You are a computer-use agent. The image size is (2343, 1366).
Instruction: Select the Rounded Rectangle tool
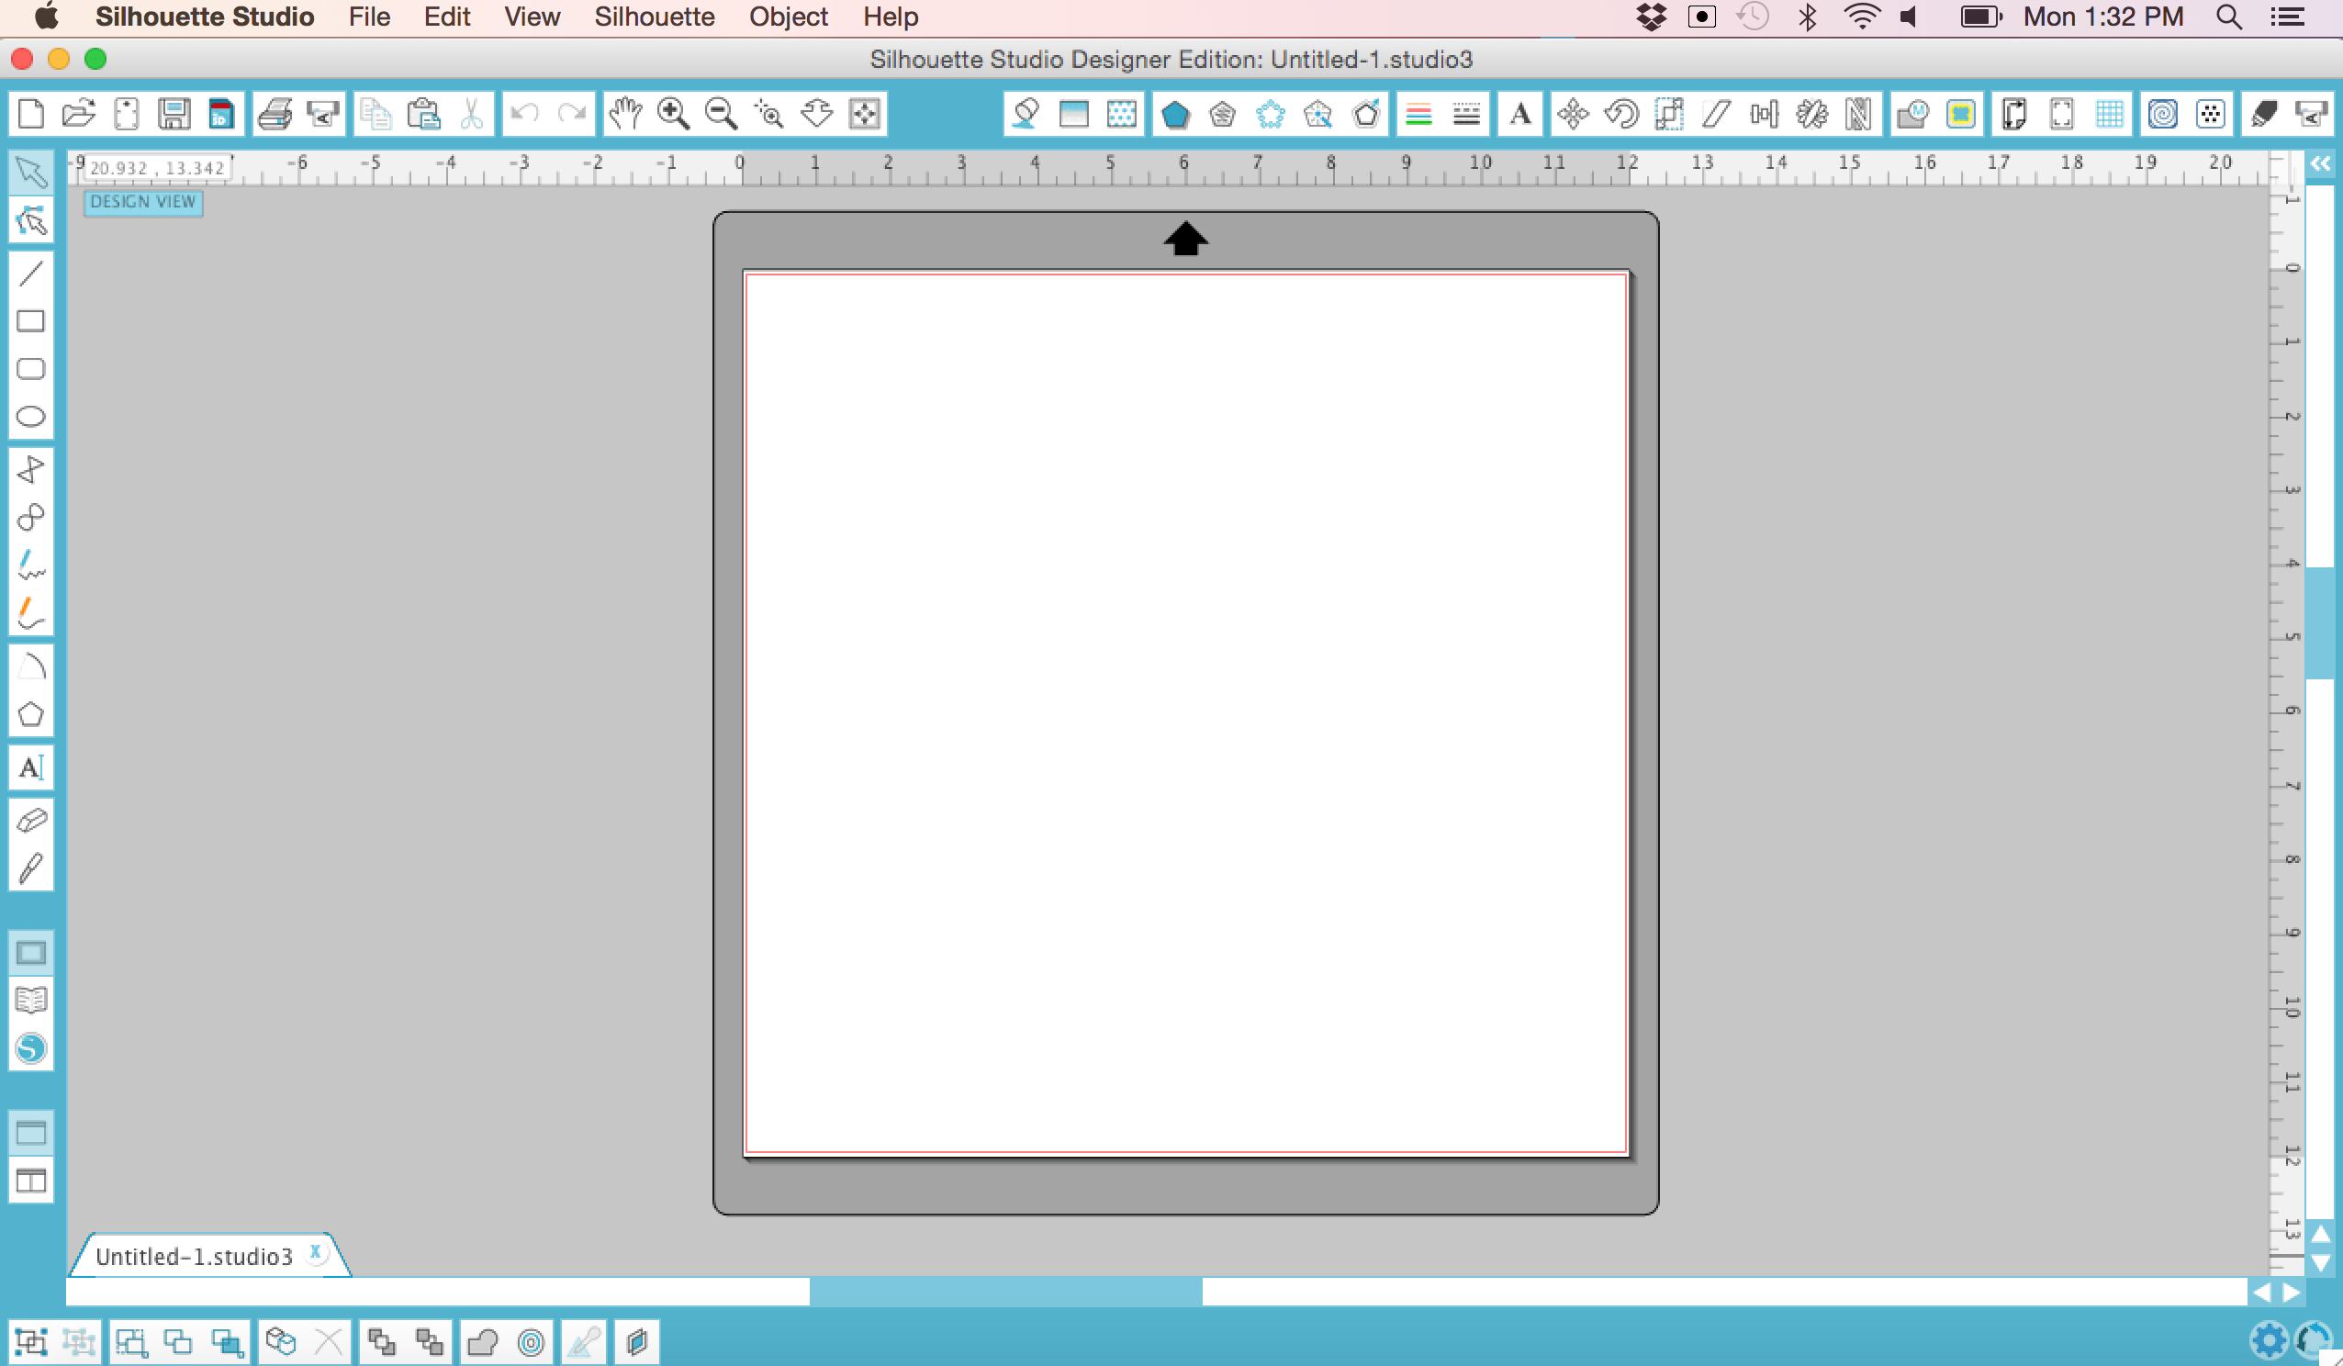tap(30, 369)
